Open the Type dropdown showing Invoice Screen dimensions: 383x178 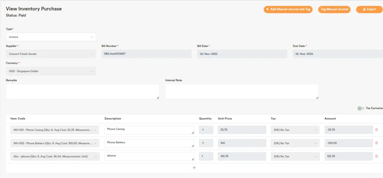(51, 37)
